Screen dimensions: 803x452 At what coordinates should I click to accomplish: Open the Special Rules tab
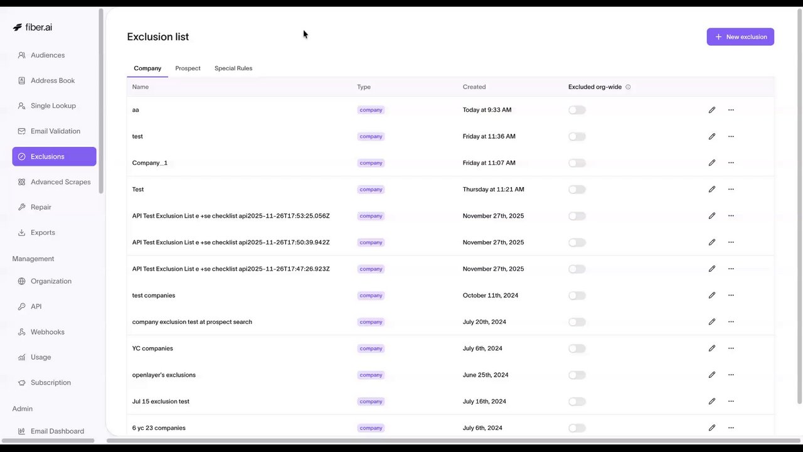[233, 68]
